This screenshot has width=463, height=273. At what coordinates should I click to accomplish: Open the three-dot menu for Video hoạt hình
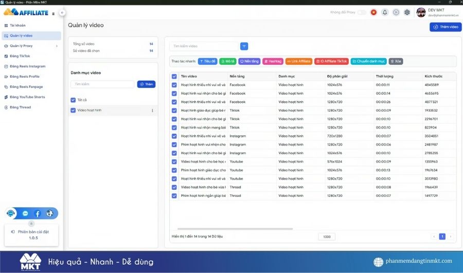click(x=152, y=111)
